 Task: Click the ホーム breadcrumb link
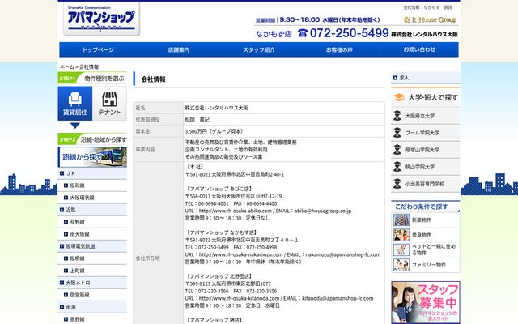[67, 66]
